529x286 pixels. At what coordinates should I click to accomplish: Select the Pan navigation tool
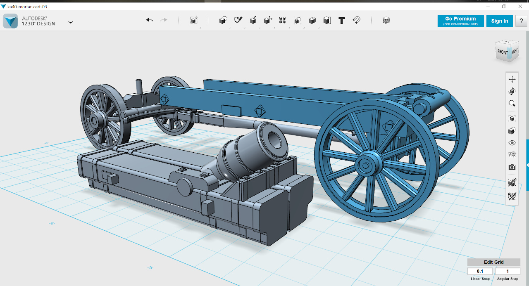512,79
